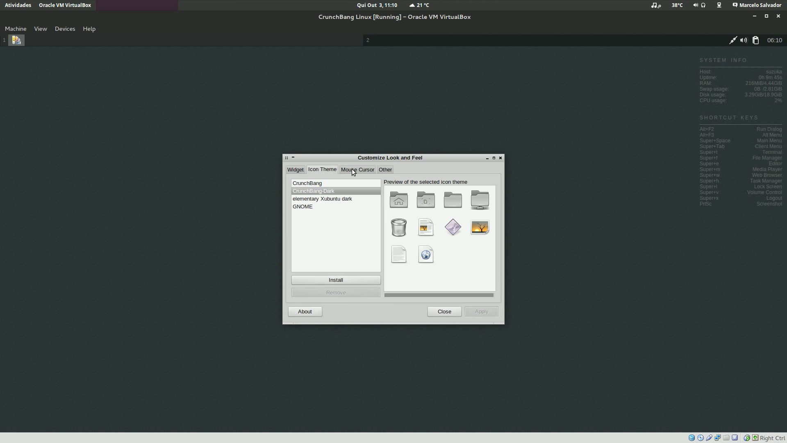Open GNOME top bar sound volume icon

[696, 5]
